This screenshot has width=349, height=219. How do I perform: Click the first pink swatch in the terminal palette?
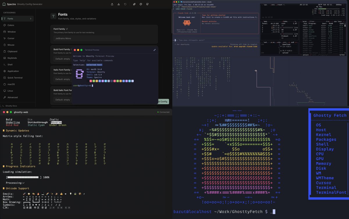[x=91, y=81]
